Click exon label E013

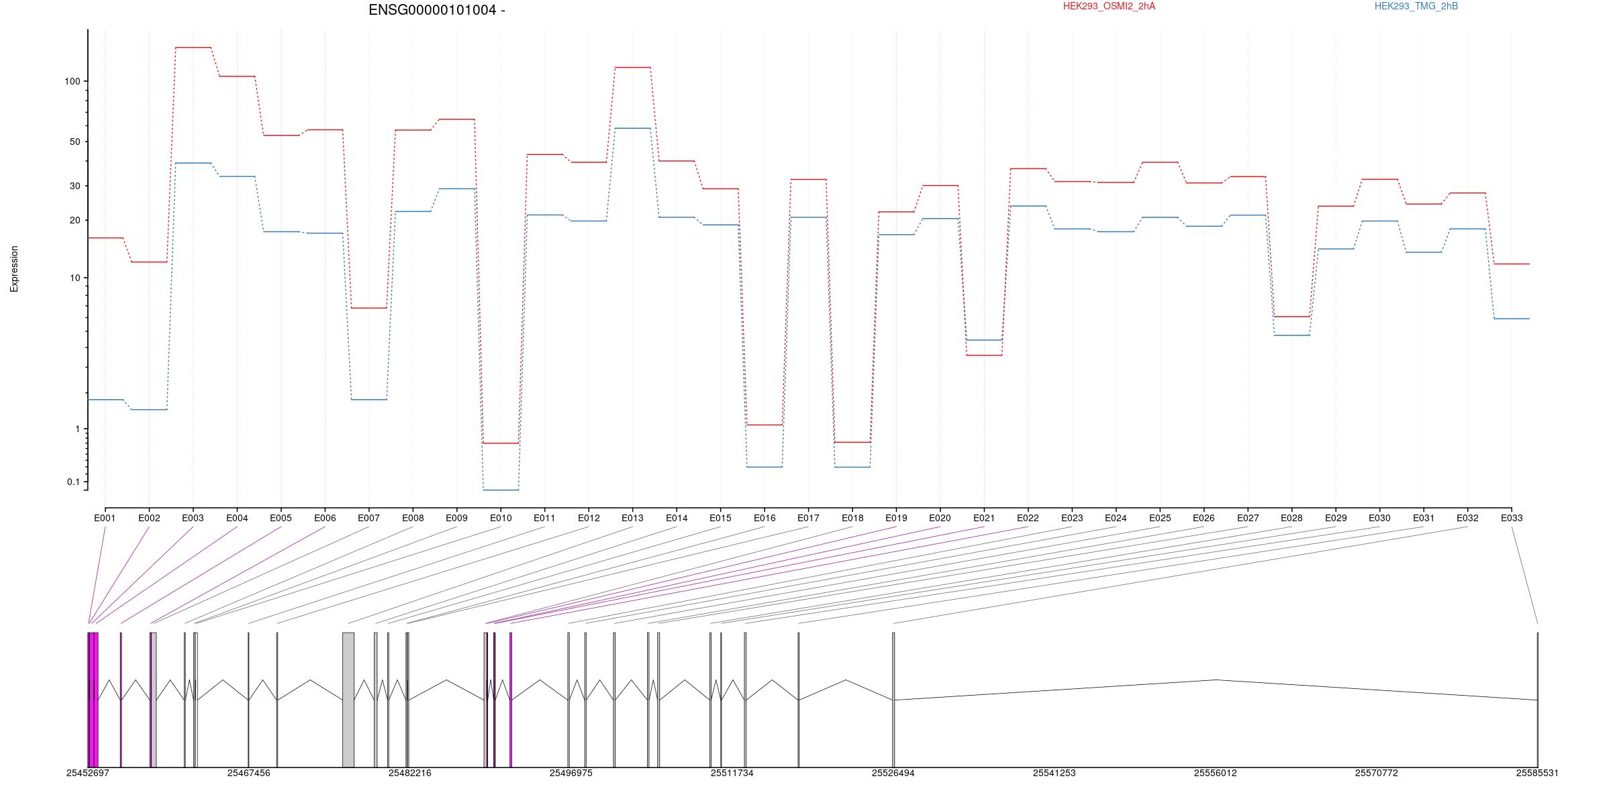click(x=632, y=518)
